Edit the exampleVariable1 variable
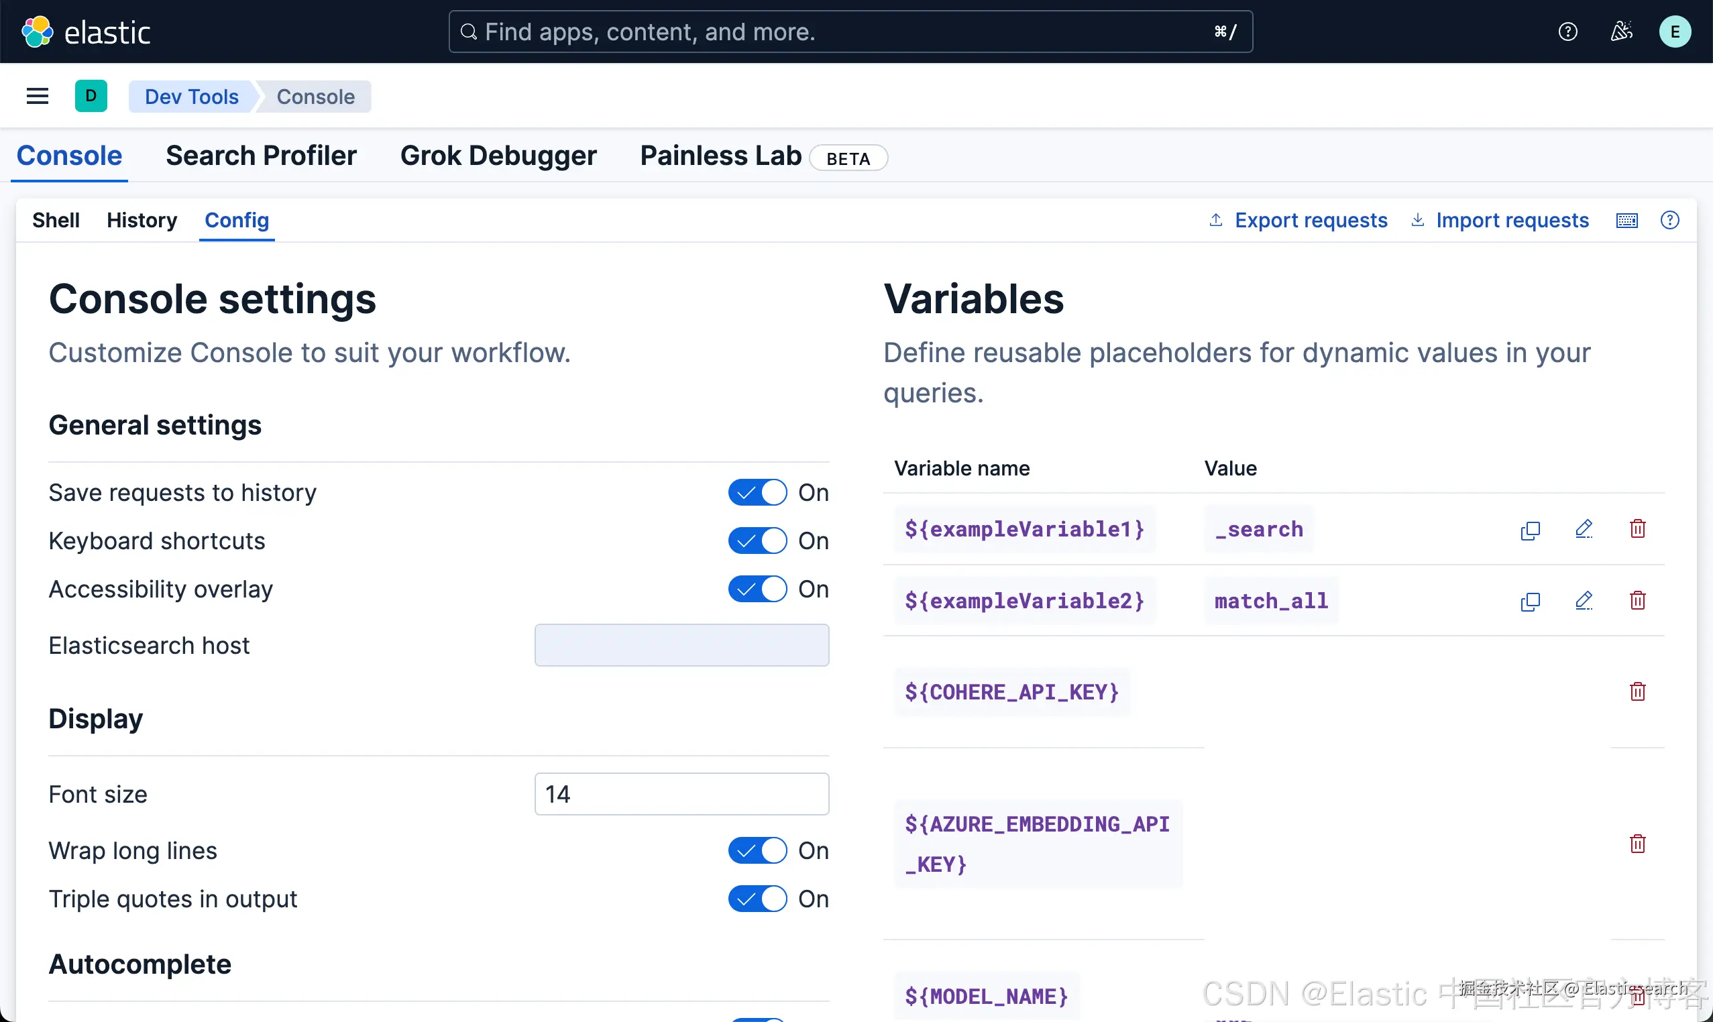1713x1022 pixels. coord(1584,529)
